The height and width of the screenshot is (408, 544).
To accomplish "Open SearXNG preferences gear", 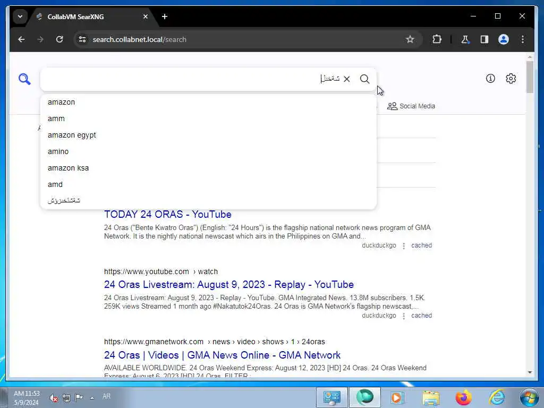I will 511,79.
